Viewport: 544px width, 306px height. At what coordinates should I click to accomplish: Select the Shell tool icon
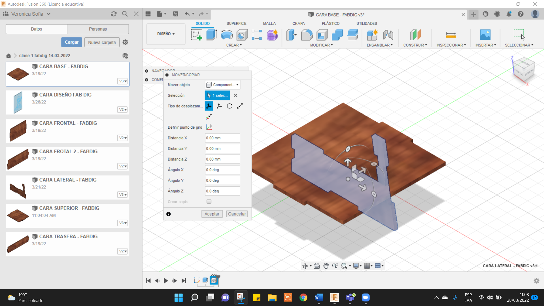[x=322, y=35]
